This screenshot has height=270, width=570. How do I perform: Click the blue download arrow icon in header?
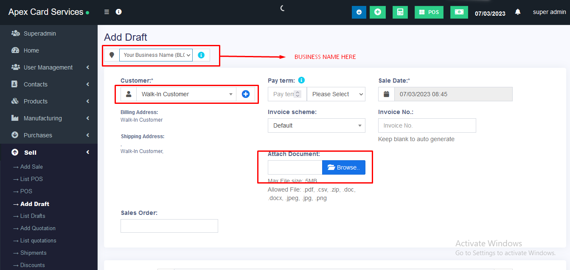point(359,12)
